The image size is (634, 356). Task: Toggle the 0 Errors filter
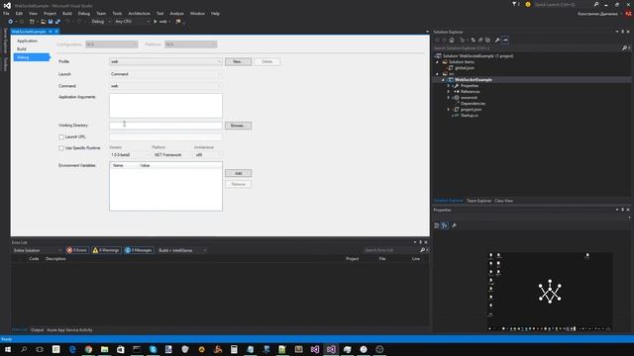pyautogui.click(x=77, y=250)
